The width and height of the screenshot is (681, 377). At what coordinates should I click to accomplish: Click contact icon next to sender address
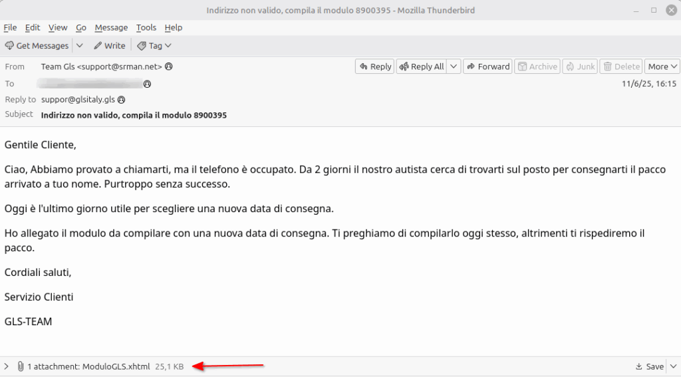coord(169,66)
